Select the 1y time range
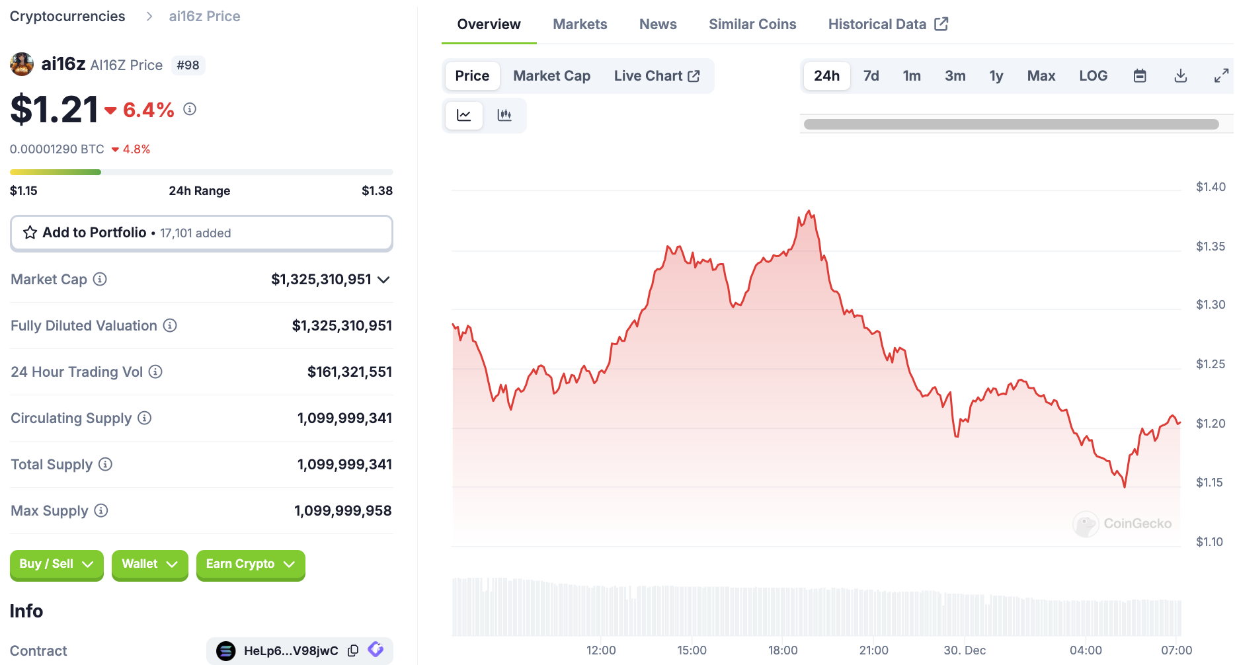This screenshot has height=665, width=1235. tap(996, 76)
